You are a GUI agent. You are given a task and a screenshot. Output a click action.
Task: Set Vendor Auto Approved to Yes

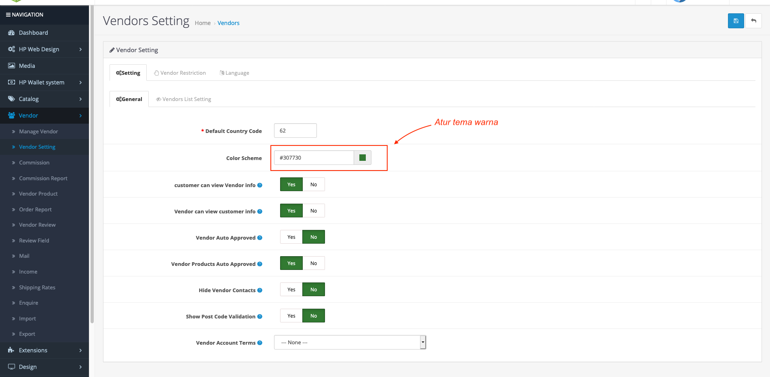[291, 237]
